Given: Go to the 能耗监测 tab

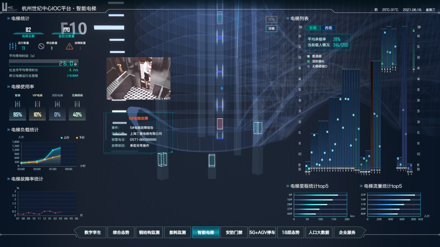Looking at the screenshot, I should [177, 232].
